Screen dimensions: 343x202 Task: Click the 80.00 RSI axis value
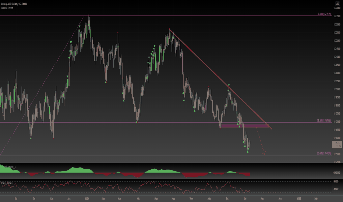click(336, 181)
